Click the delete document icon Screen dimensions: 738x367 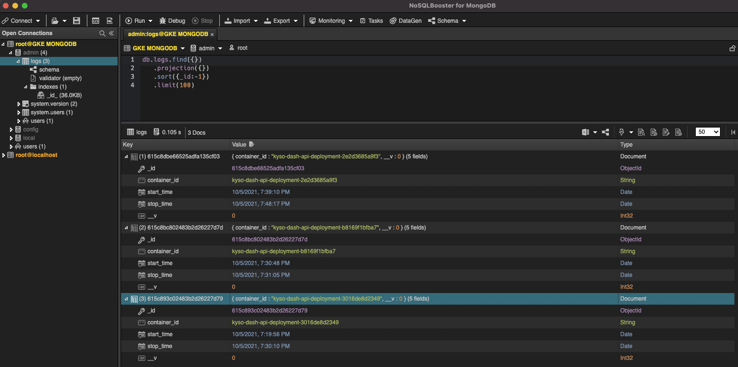[678, 132]
